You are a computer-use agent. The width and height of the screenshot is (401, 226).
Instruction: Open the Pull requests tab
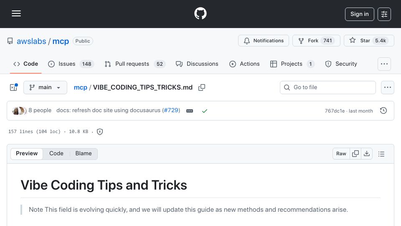[x=135, y=64]
